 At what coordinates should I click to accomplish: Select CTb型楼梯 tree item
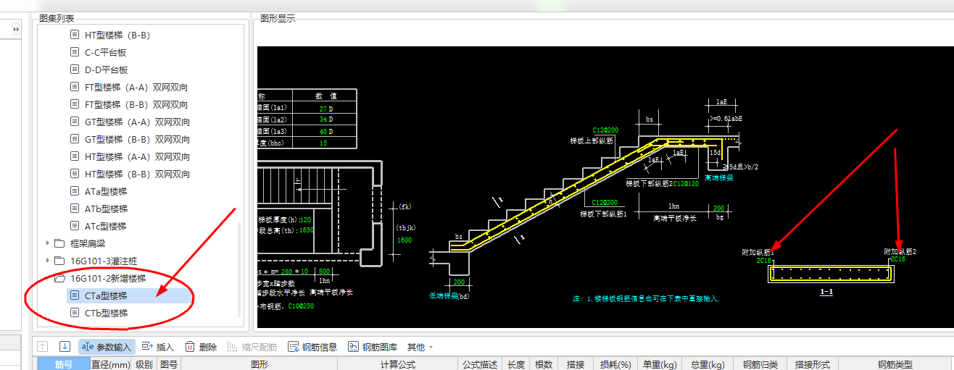coord(106,313)
